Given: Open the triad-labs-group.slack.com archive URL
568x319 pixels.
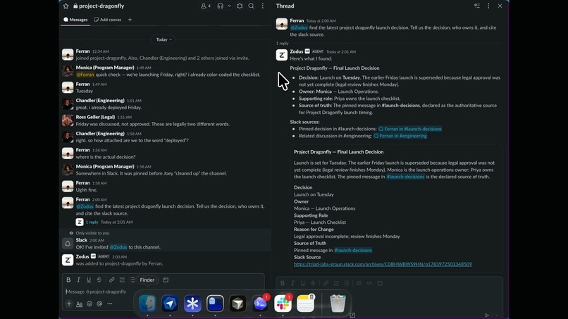Looking at the screenshot, I should point(383,264).
